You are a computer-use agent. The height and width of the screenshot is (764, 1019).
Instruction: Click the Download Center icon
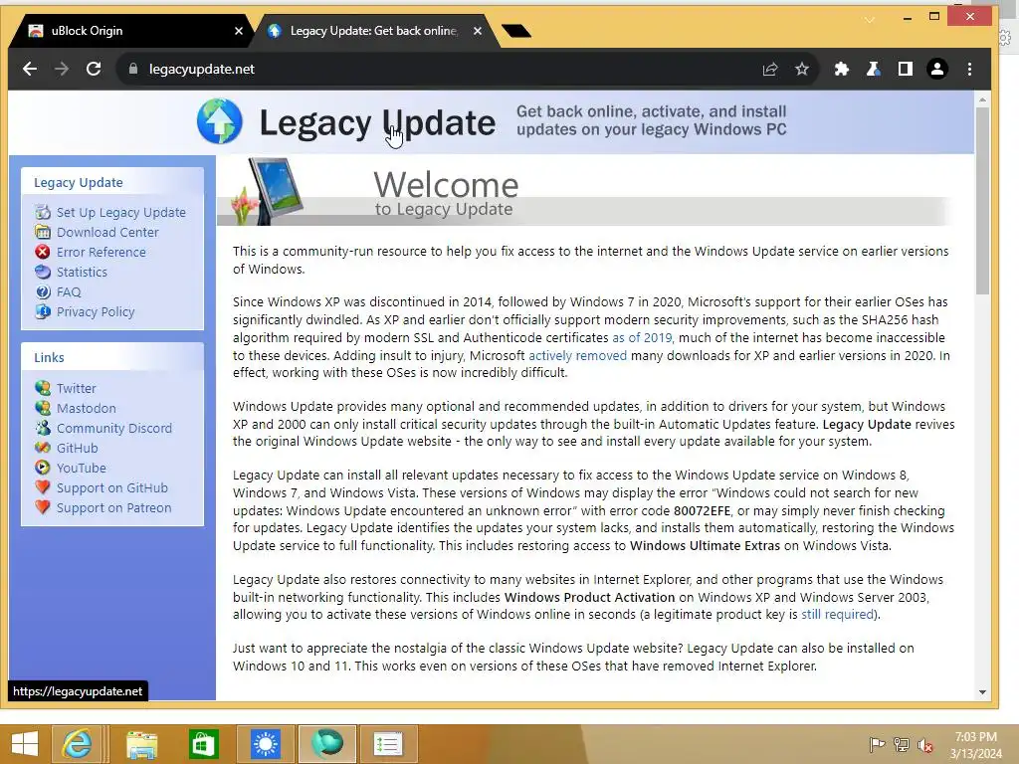point(43,232)
